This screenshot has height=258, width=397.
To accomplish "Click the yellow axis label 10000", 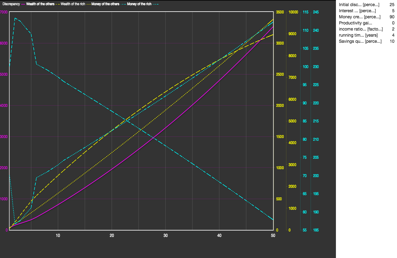I will [x=293, y=12].
